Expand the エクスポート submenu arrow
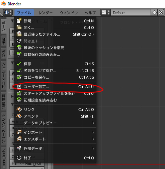Viewport: 165px width, 169px height. [x=93, y=139]
